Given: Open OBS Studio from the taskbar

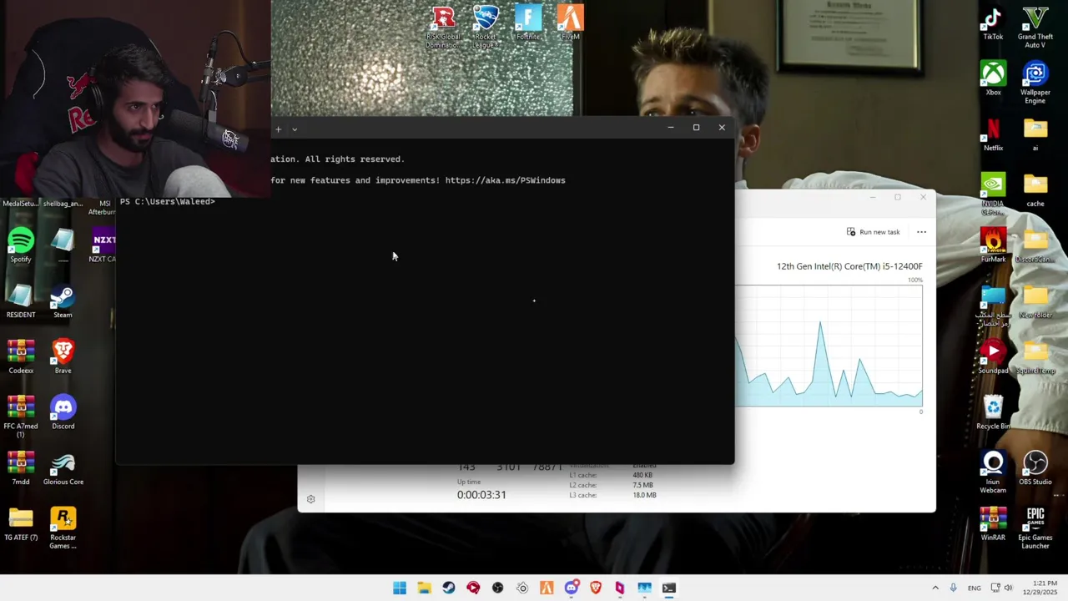Looking at the screenshot, I should pos(498,588).
